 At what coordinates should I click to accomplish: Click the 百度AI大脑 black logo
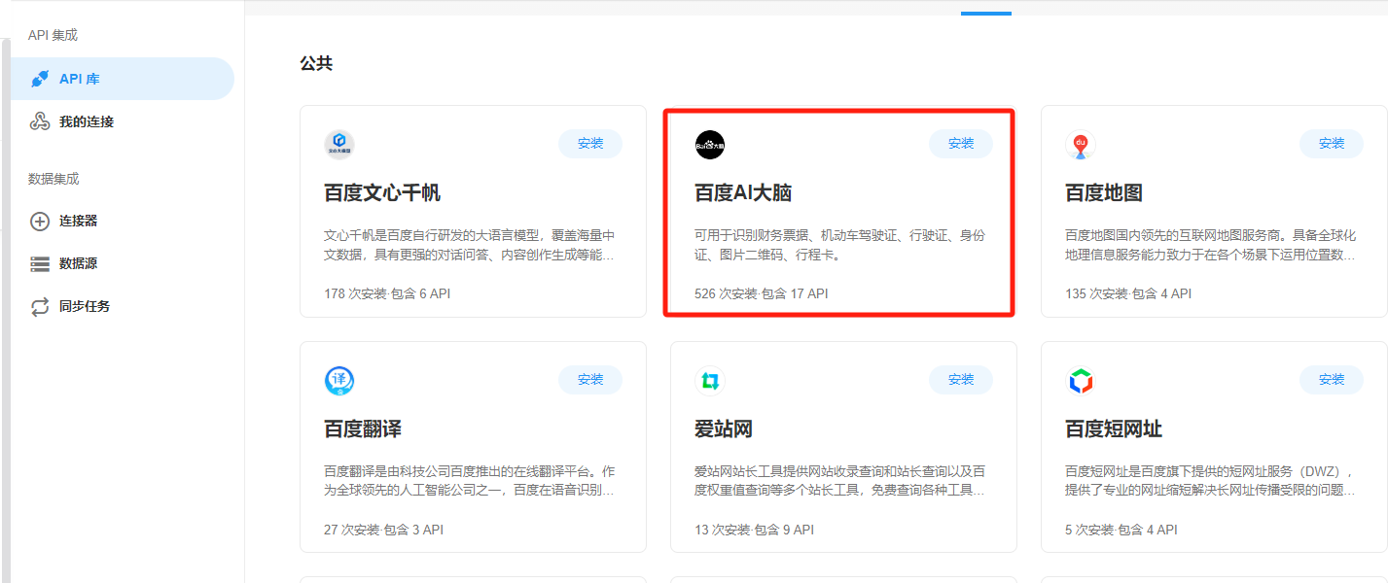(x=710, y=145)
